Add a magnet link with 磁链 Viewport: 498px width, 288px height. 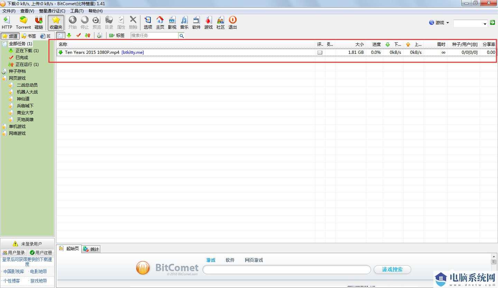pos(39,22)
